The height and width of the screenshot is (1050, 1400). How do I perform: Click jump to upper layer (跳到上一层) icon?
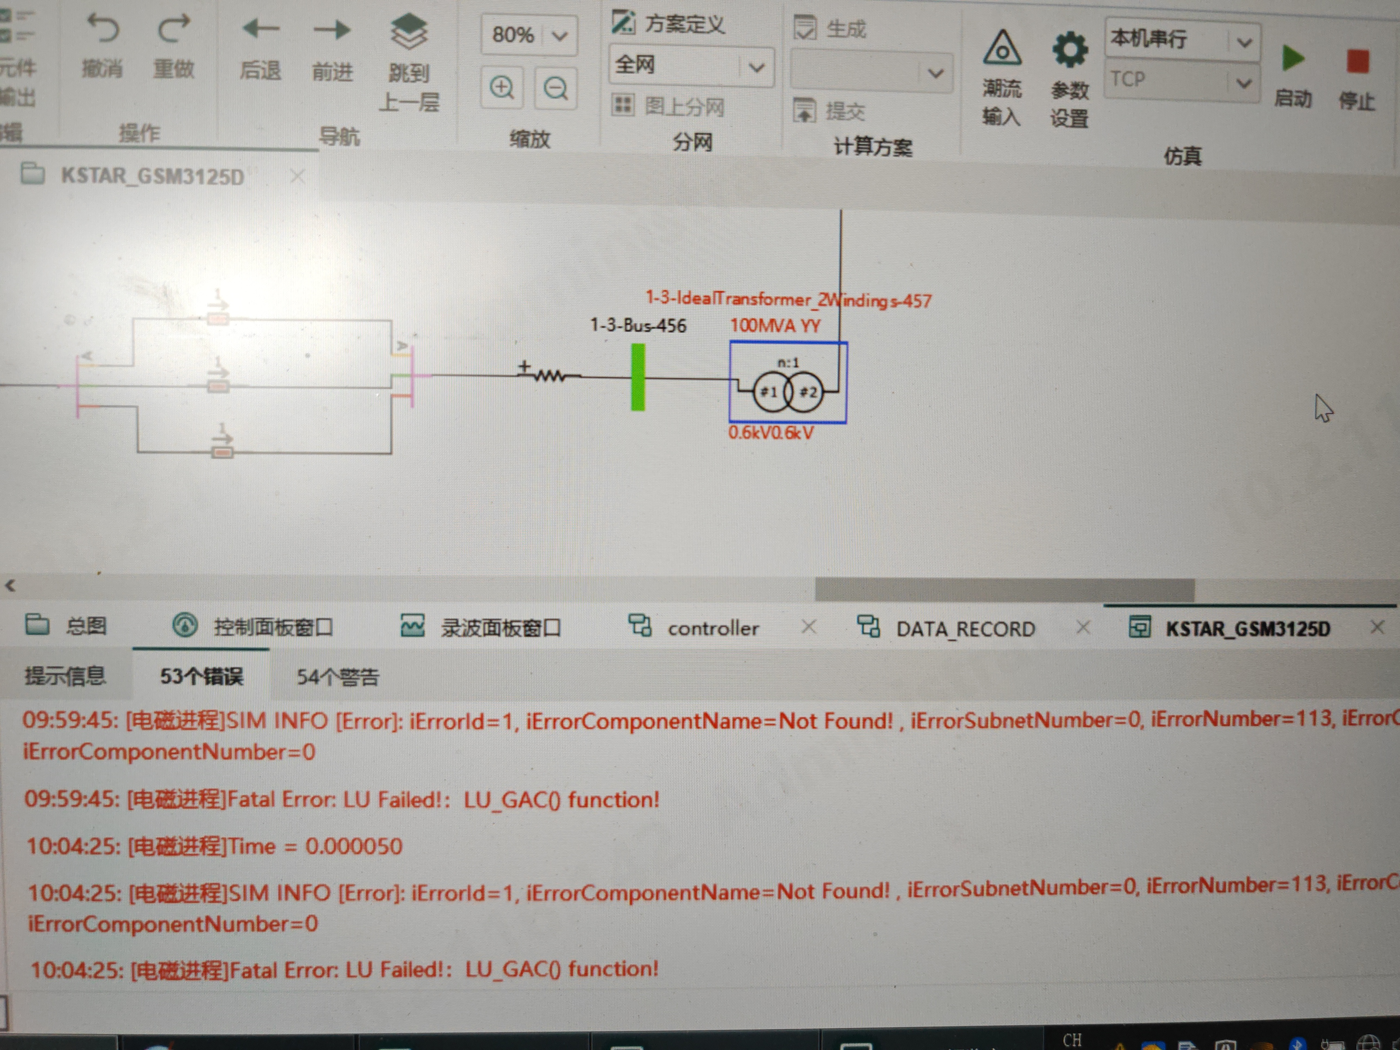click(409, 32)
